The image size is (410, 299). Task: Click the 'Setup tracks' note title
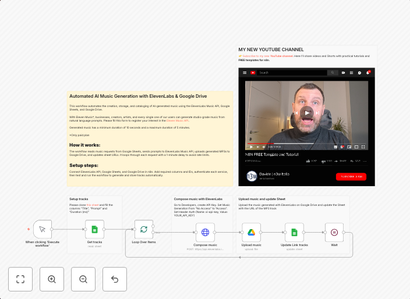pyautogui.click(x=79, y=199)
